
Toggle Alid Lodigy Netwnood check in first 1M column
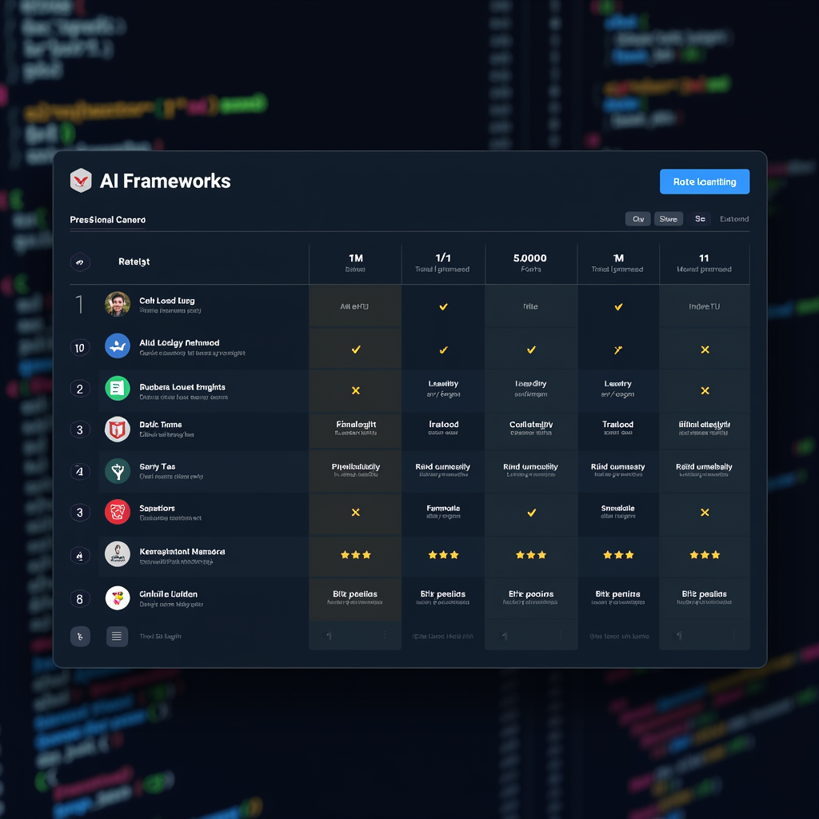(356, 350)
